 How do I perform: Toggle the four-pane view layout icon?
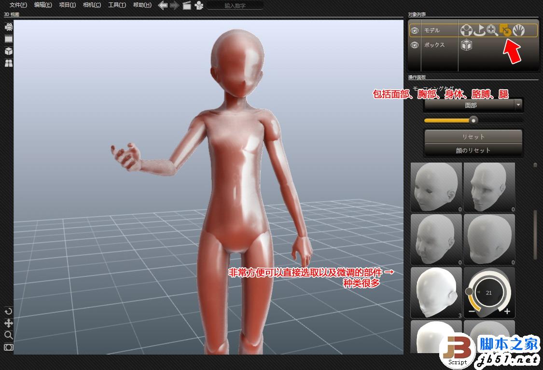[8, 63]
